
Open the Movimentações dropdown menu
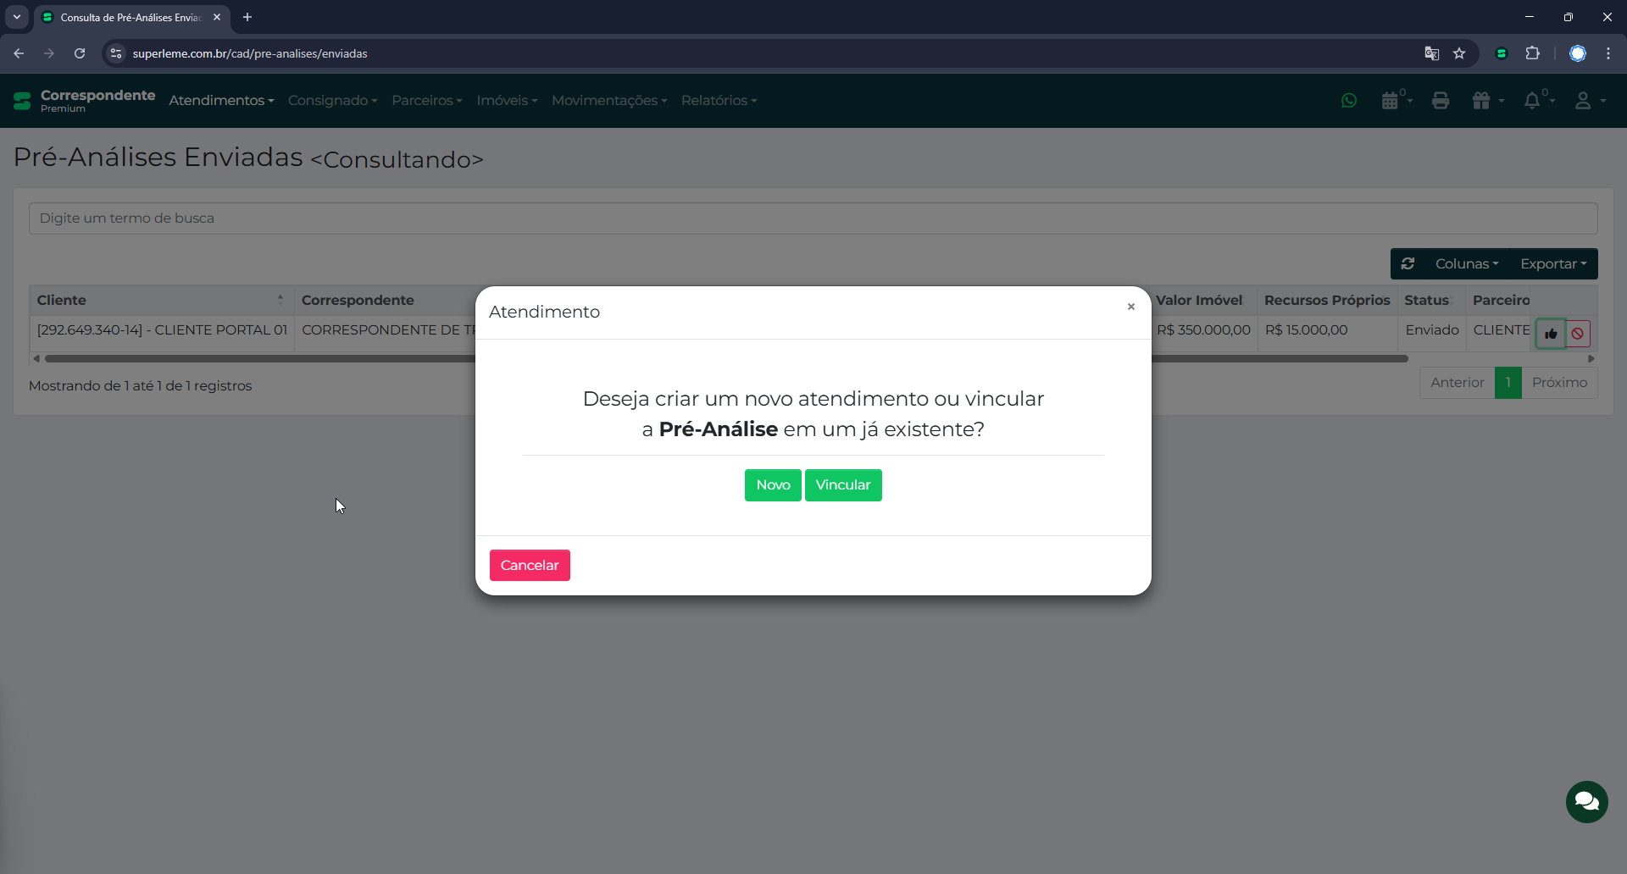coord(609,101)
